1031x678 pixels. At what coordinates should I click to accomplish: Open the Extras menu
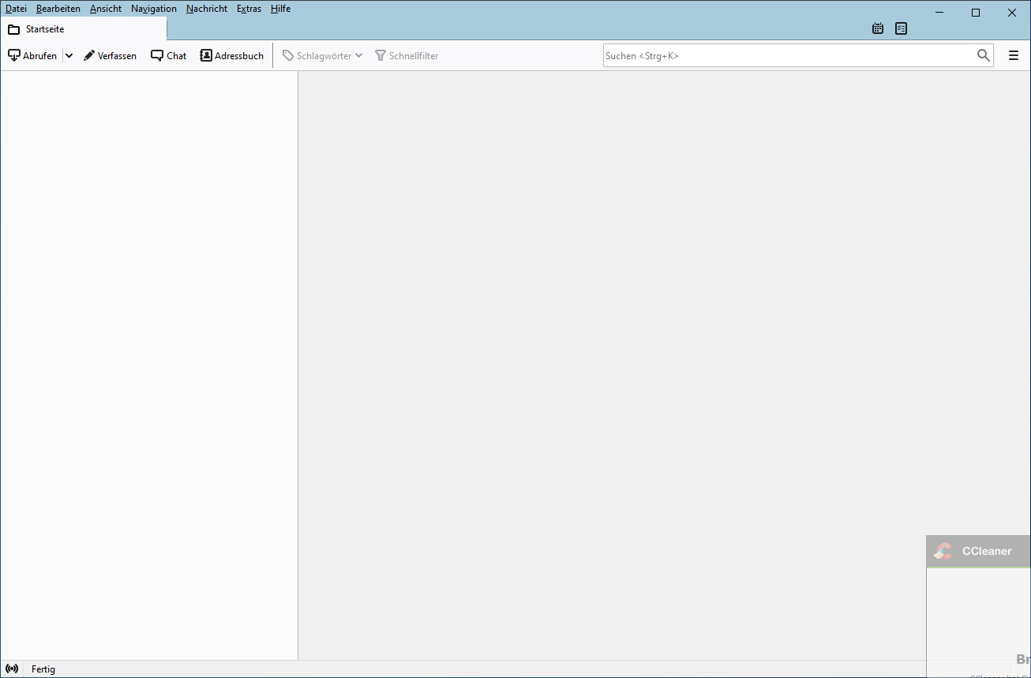[x=249, y=9]
